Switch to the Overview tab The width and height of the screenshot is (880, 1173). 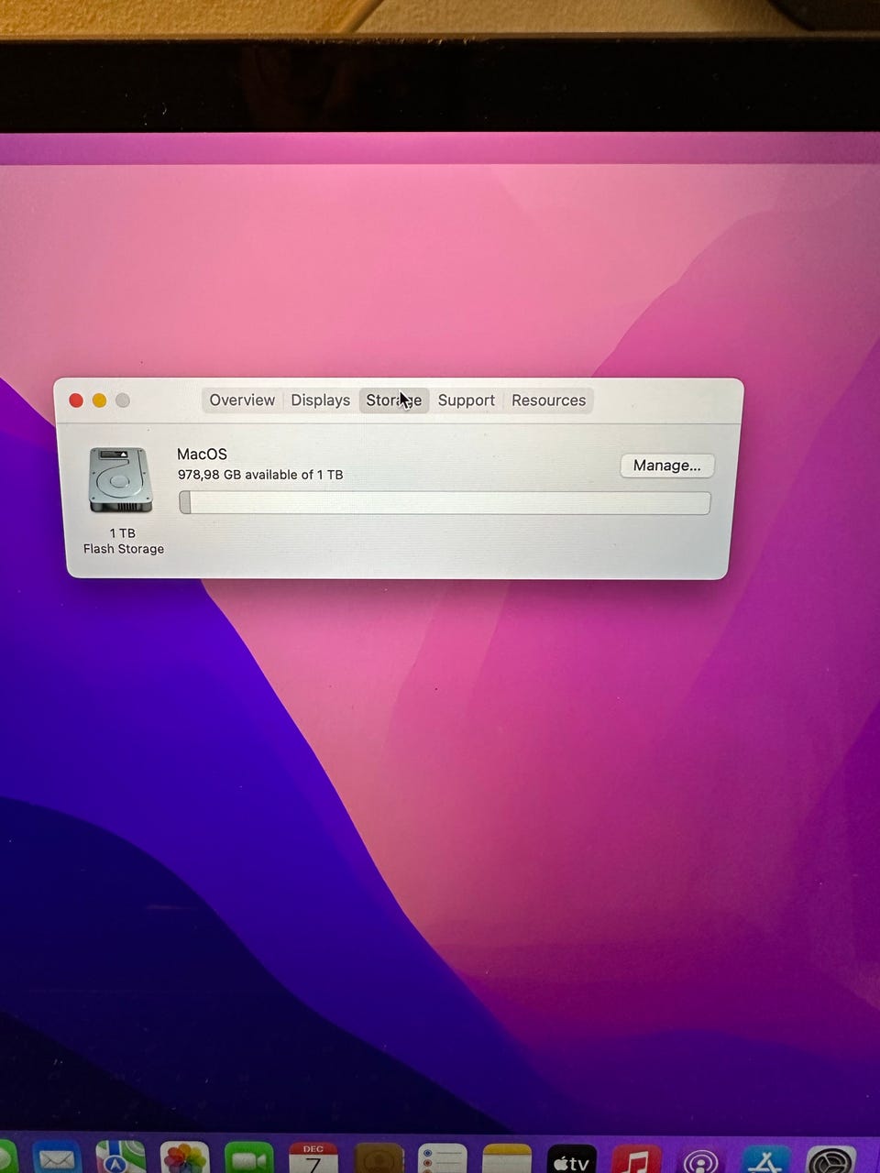[x=242, y=400]
